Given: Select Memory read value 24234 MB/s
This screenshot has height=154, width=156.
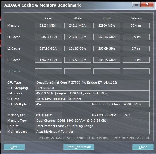Looking at the screenshot, I should coord(48,25).
